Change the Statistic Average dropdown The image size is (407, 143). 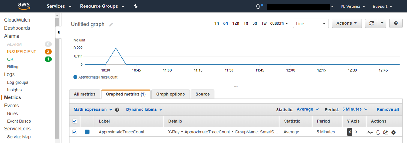pyautogui.click(x=307, y=109)
